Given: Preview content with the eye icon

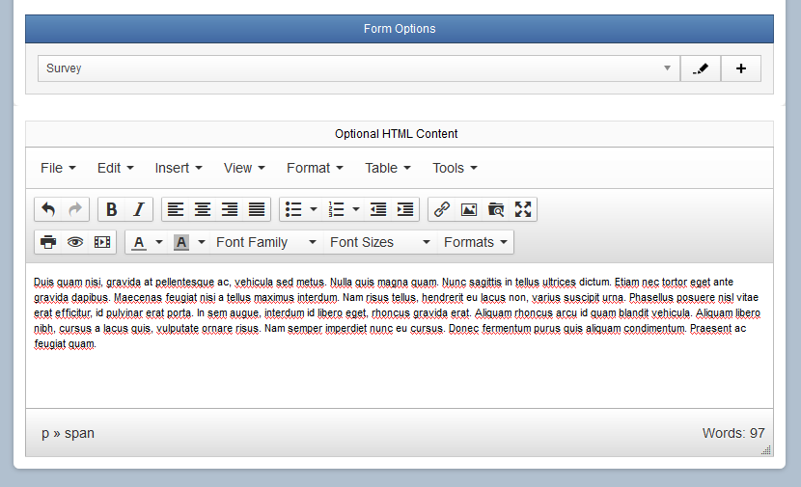Looking at the screenshot, I should click(75, 242).
